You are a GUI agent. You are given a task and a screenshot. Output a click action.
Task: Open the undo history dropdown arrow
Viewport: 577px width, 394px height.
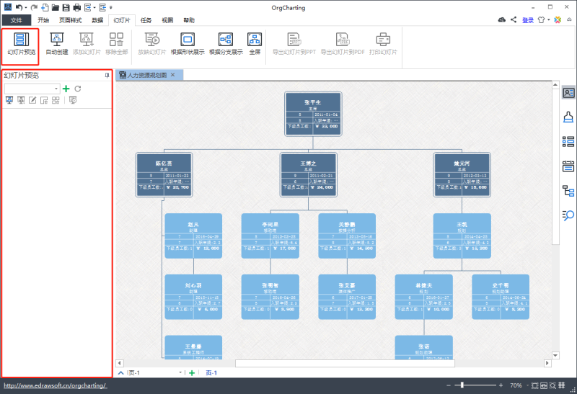click(26, 8)
